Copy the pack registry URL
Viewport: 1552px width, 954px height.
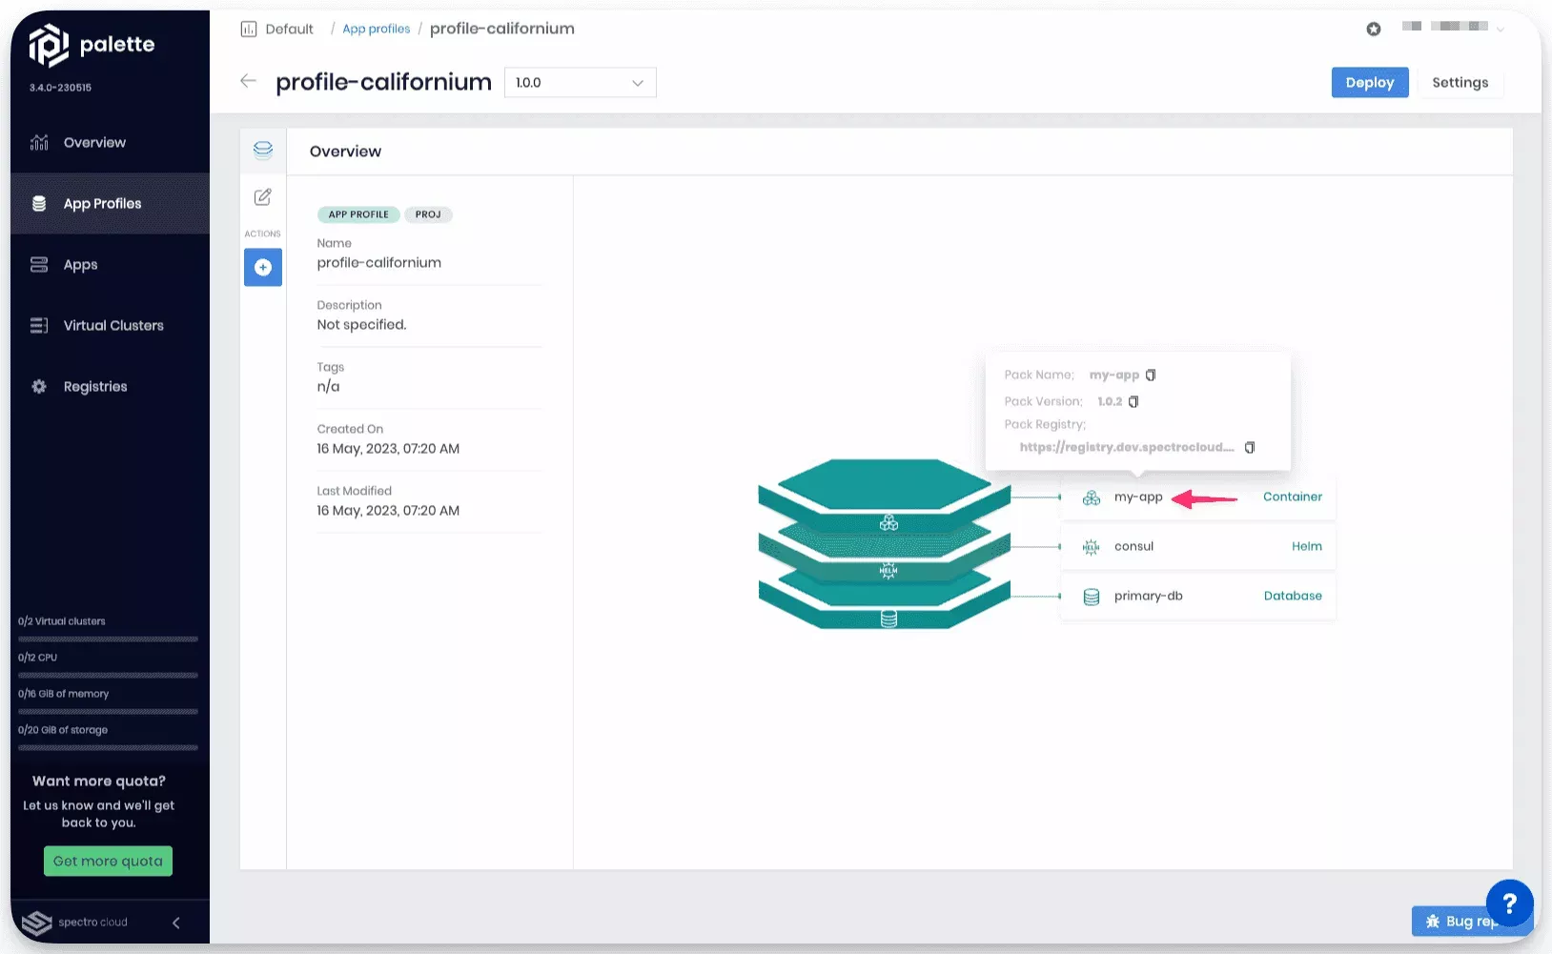[1250, 448]
